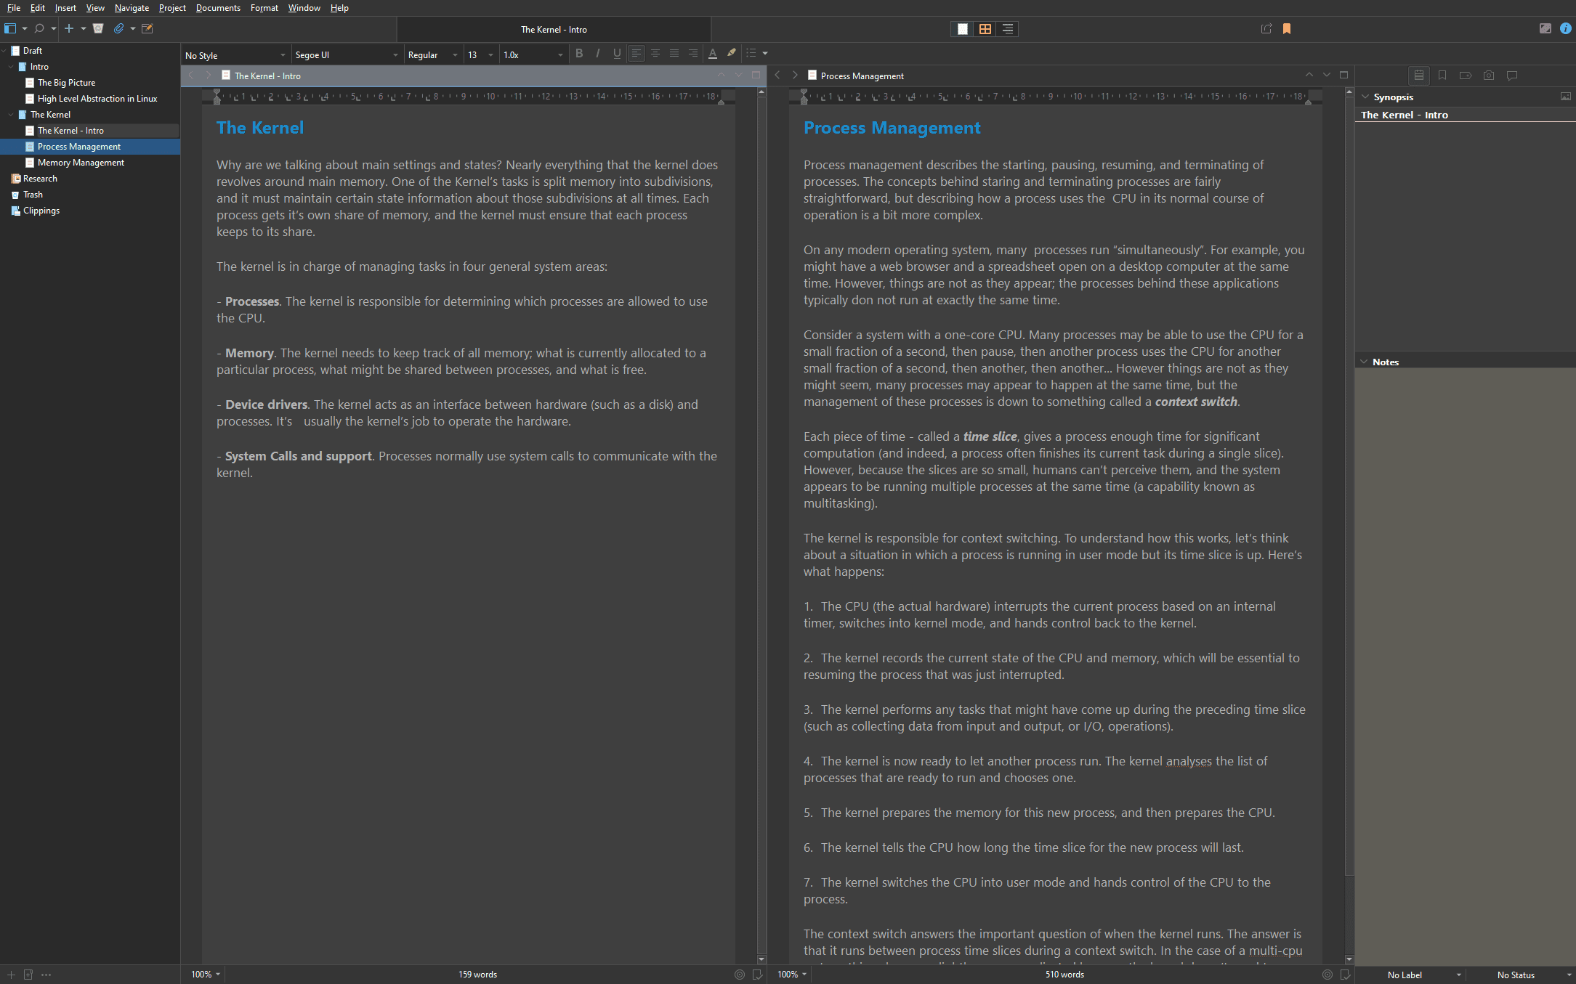Open the Comments tab in the Inspector
Viewport: 1576px width, 984px height.
(x=1512, y=76)
